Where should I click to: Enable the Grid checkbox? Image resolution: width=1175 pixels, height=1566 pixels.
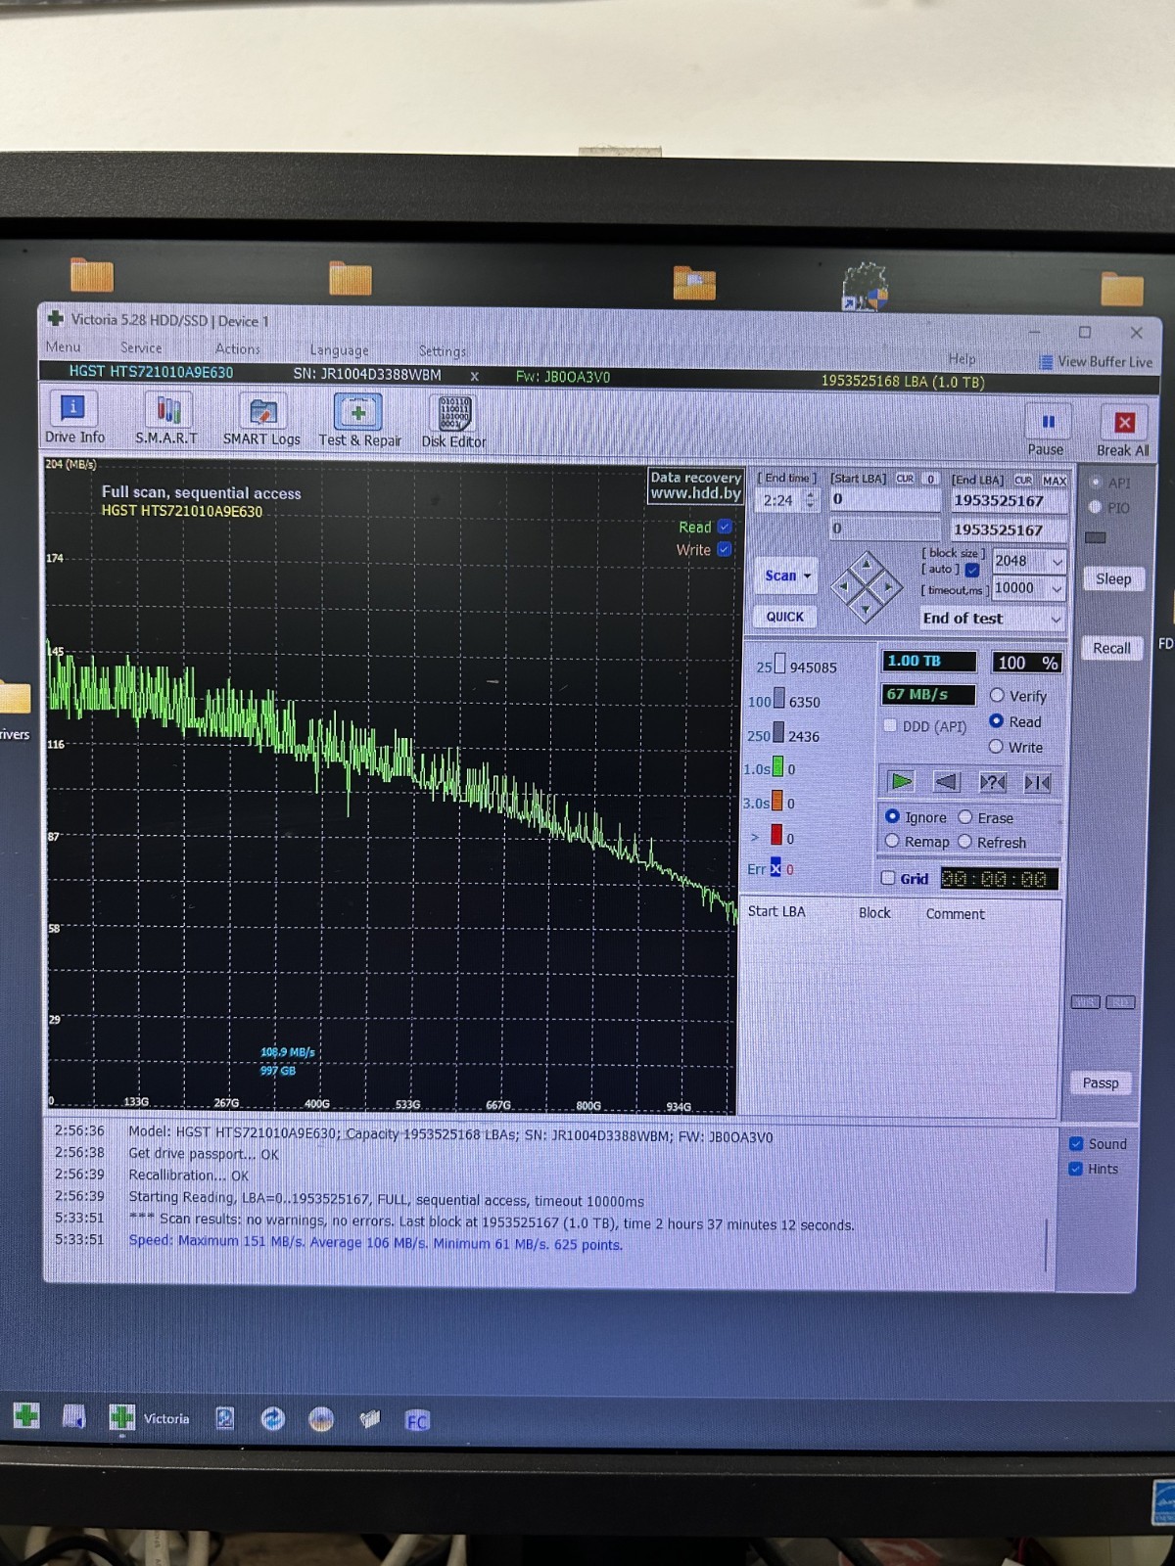click(x=888, y=878)
